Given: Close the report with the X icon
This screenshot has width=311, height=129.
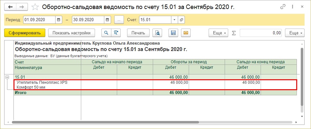Looking at the screenshot, I should point(302,7).
